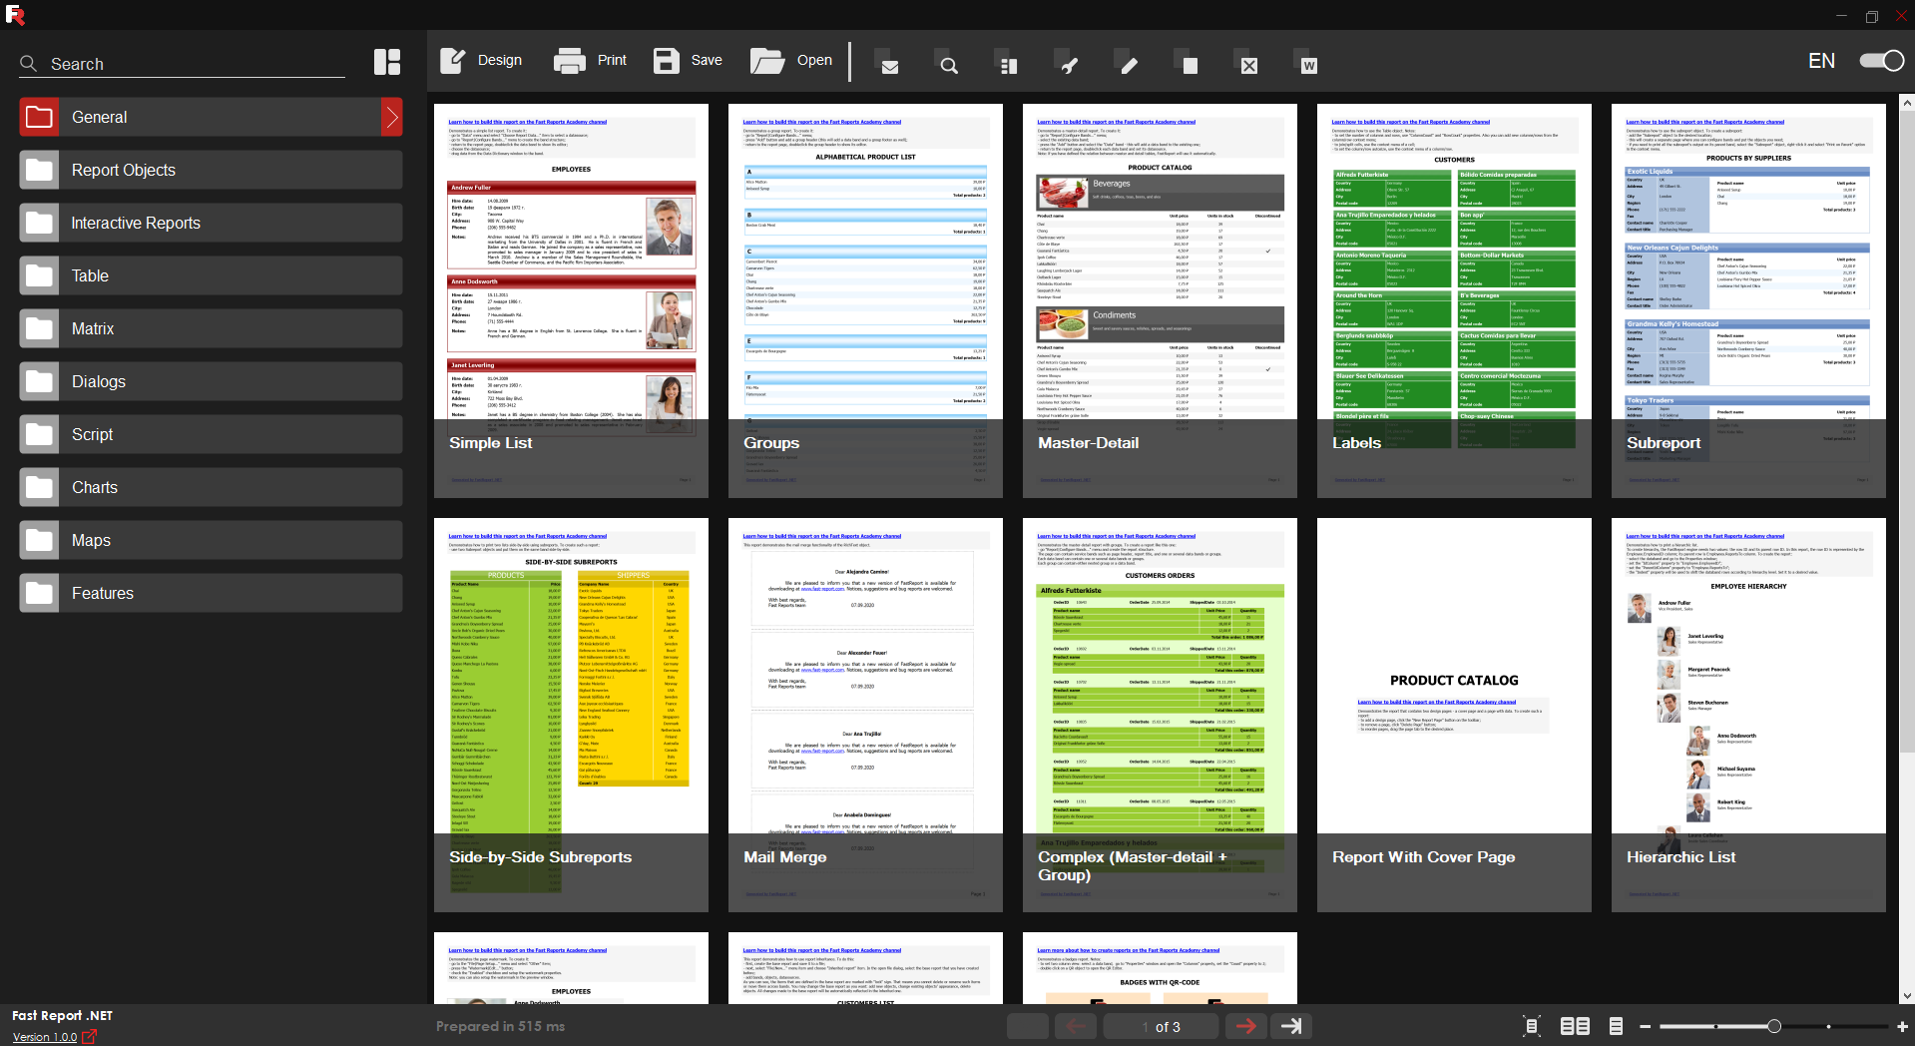The width and height of the screenshot is (1915, 1046).
Task: Click the FastReport logo at top-left
Action: [14, 14]
